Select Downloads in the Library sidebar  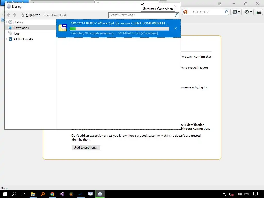coord(21,28)
